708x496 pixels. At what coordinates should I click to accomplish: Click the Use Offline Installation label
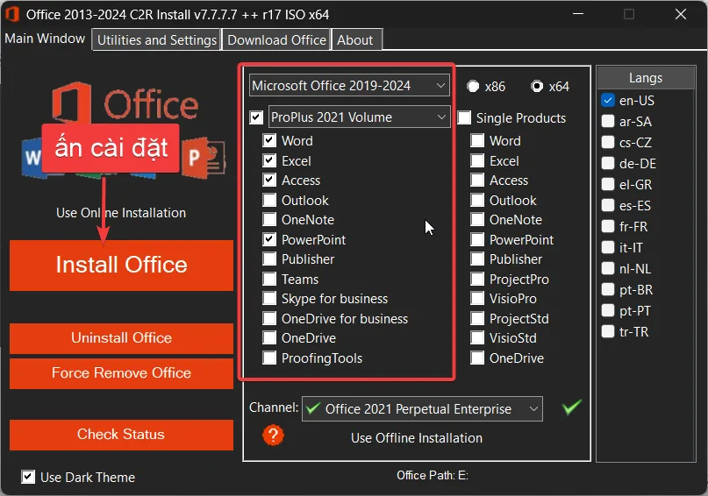coord(417,438)
